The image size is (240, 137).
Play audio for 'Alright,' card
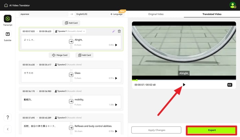[x=116, y=45]
